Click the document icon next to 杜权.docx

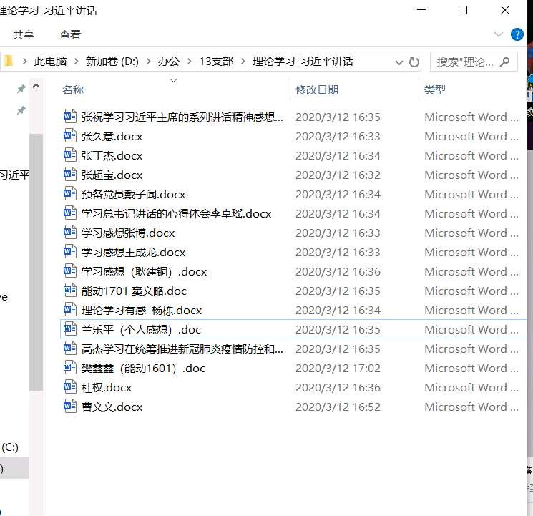69,387
